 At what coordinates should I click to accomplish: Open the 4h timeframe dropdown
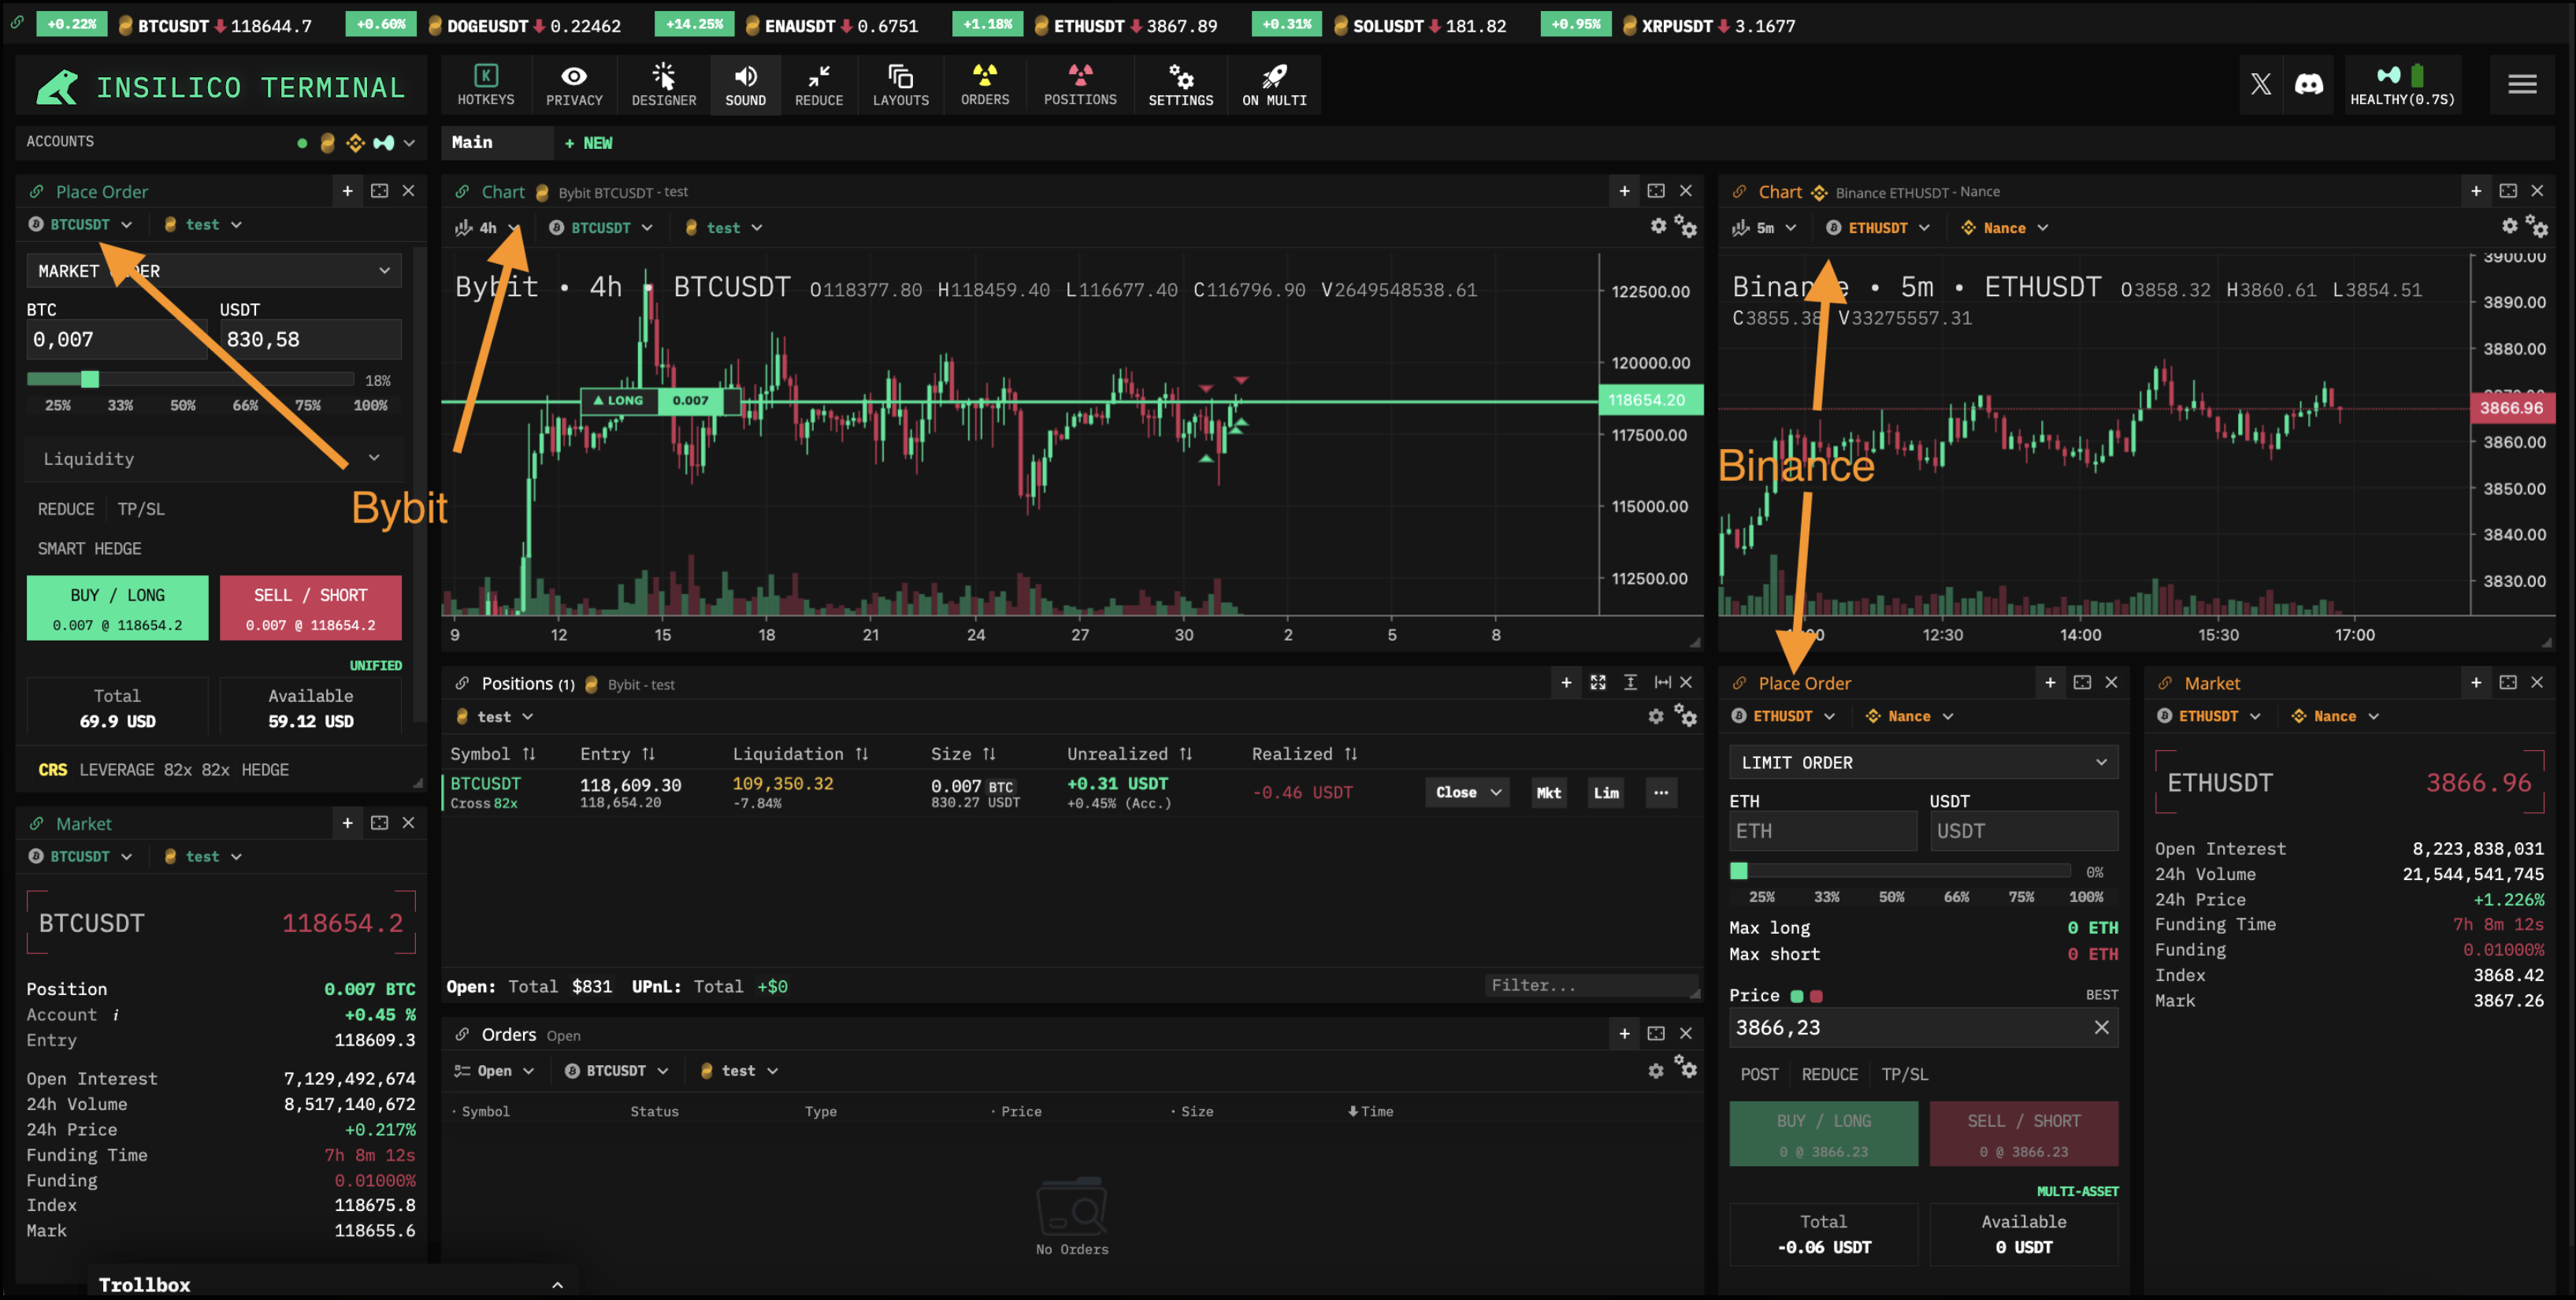pyautogui.click(x=487, y=228)
